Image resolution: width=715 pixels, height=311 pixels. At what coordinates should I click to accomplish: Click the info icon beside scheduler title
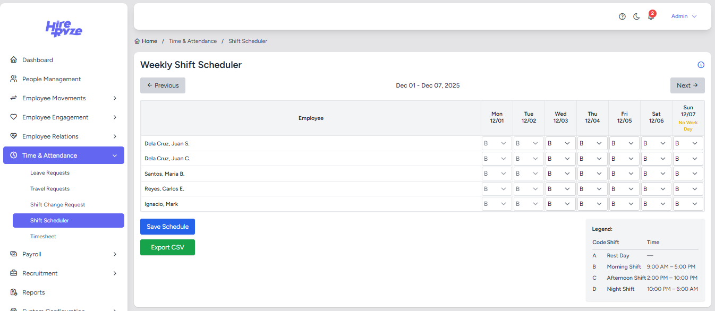[701, 65]
